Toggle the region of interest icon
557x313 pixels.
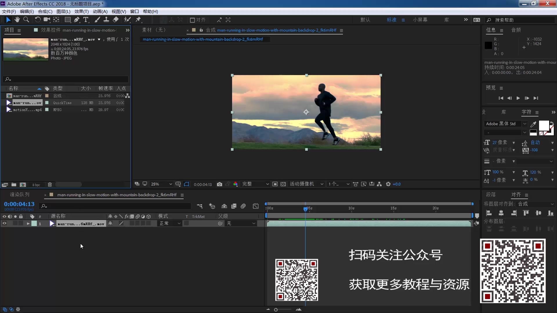275,184
